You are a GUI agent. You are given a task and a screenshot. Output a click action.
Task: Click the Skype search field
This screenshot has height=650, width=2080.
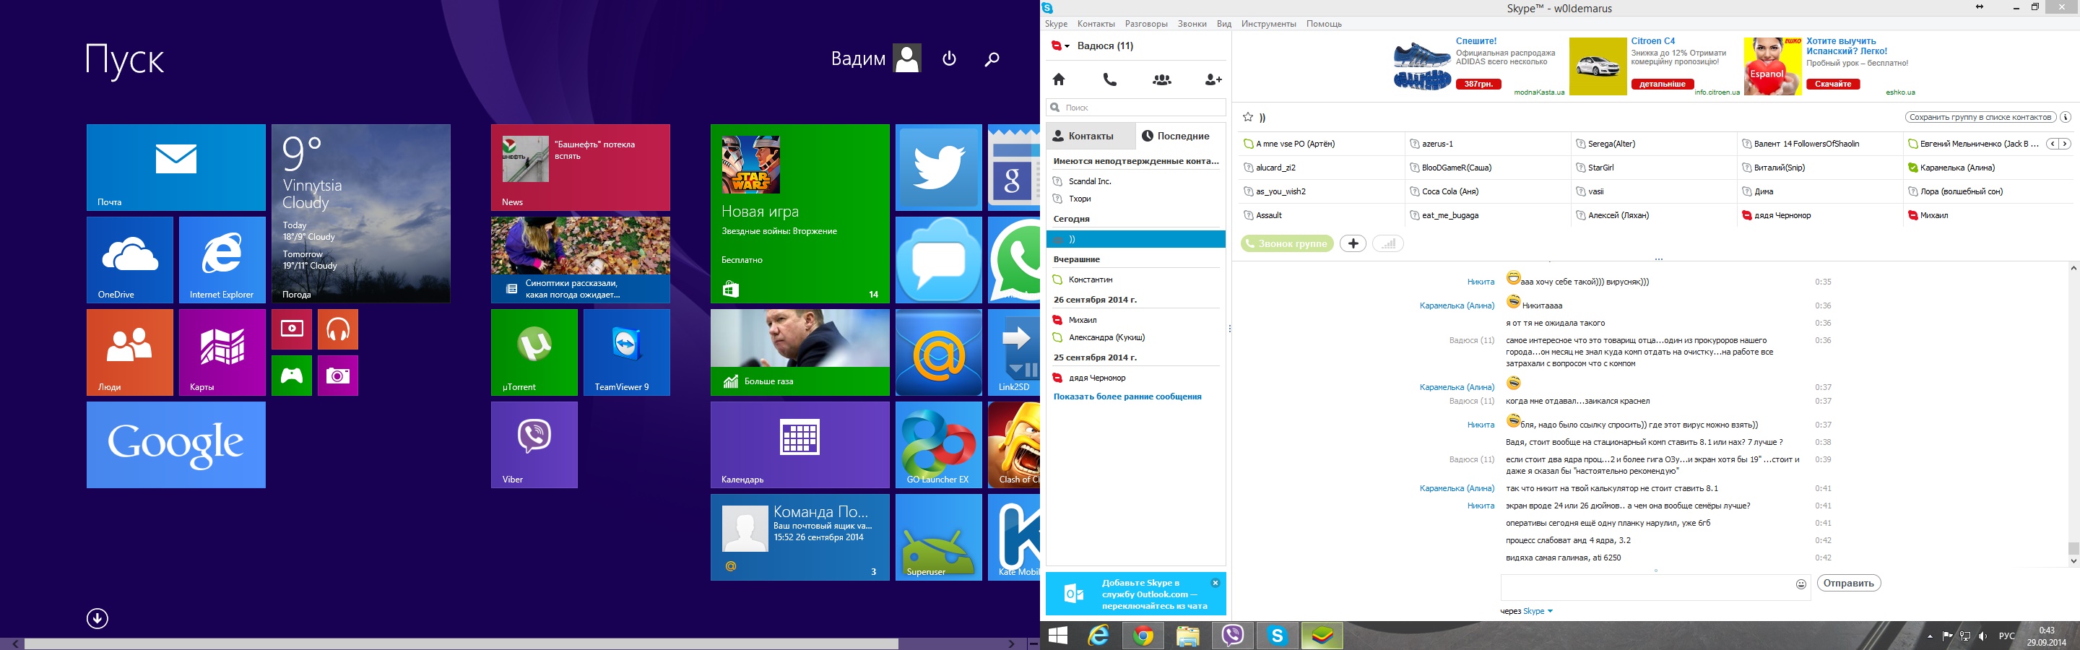point(1136,108)
